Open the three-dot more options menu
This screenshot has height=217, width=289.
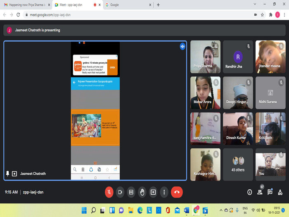coord(164,192)
